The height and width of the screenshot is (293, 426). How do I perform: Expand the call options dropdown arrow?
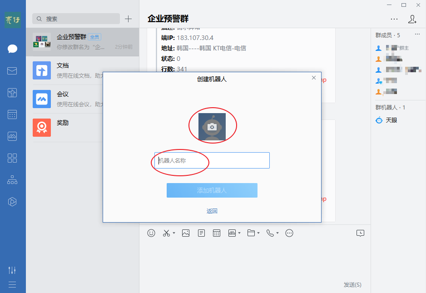tap(277, 234)
